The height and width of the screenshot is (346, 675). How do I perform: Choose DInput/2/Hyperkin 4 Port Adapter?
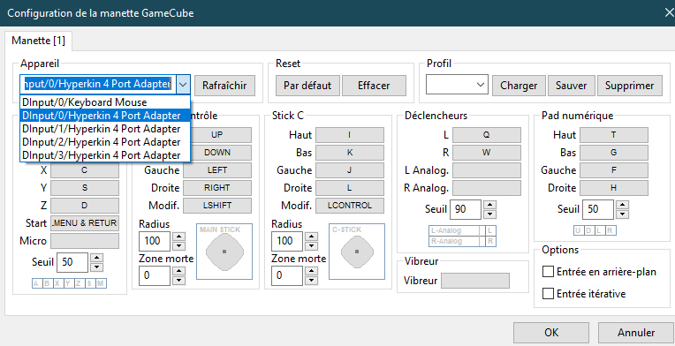click(x=104, y=142)
